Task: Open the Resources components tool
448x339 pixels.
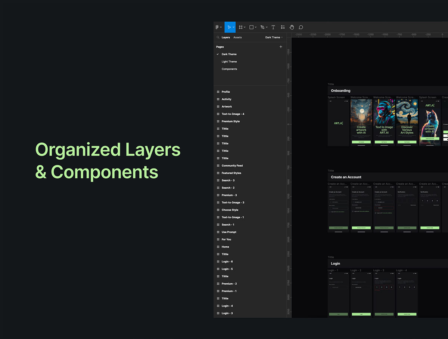Action: [x=283, y=27]
